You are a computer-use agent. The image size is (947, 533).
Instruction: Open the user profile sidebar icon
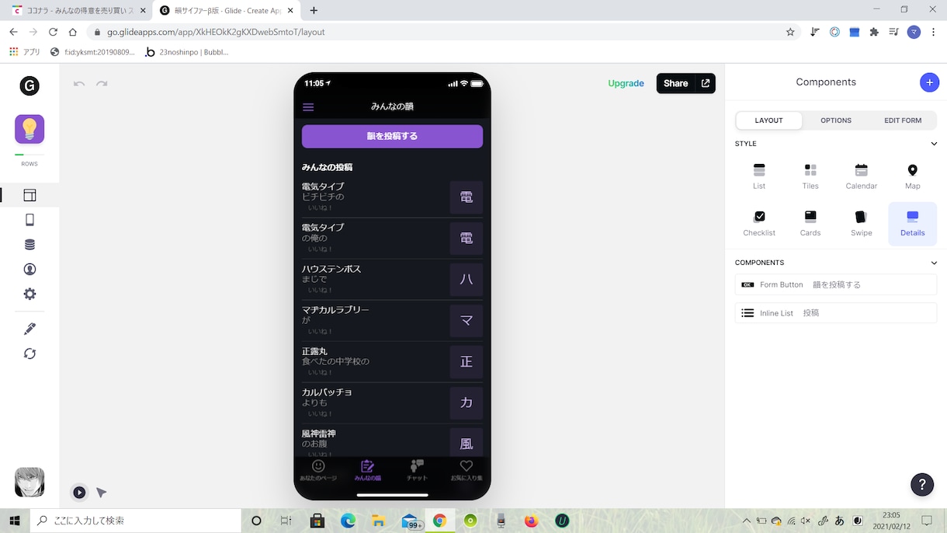point(29,270)
